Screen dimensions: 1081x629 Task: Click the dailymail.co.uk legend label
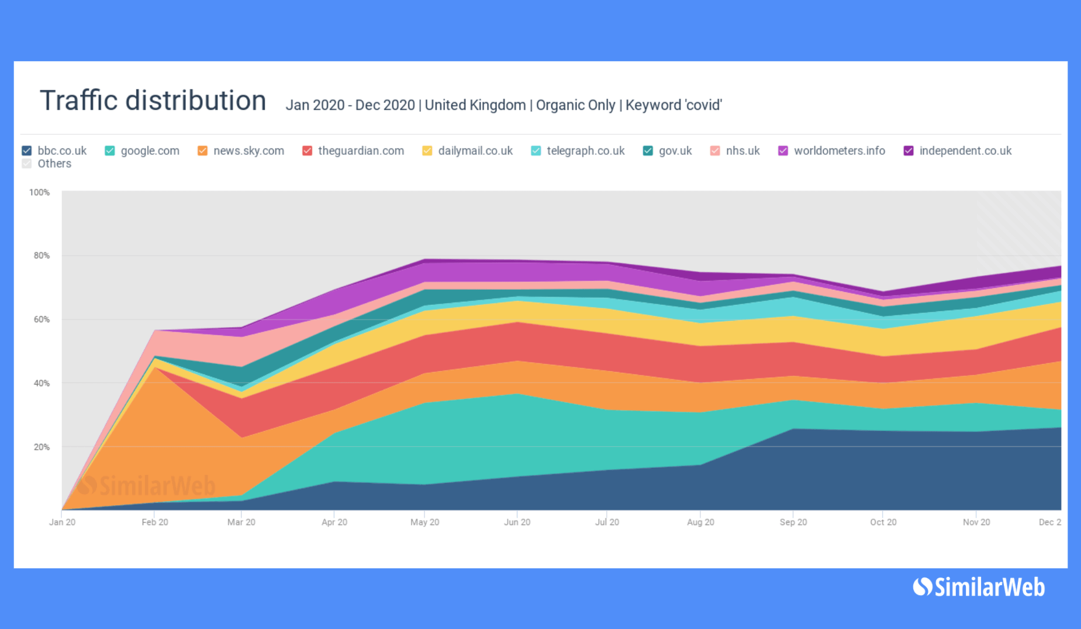[x=475, y=151]
